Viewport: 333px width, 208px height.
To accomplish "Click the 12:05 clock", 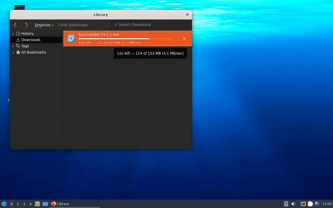I will pyautogui.click(x=327, y=204).
